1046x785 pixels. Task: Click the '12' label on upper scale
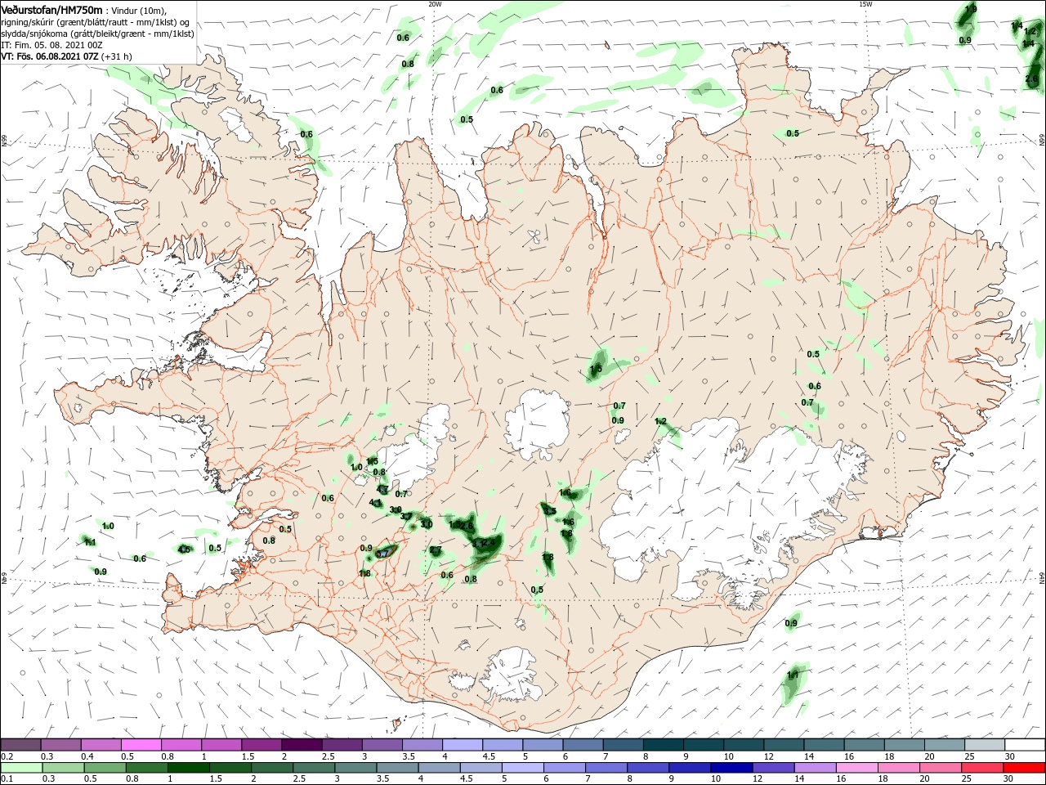tap(768, 756)
